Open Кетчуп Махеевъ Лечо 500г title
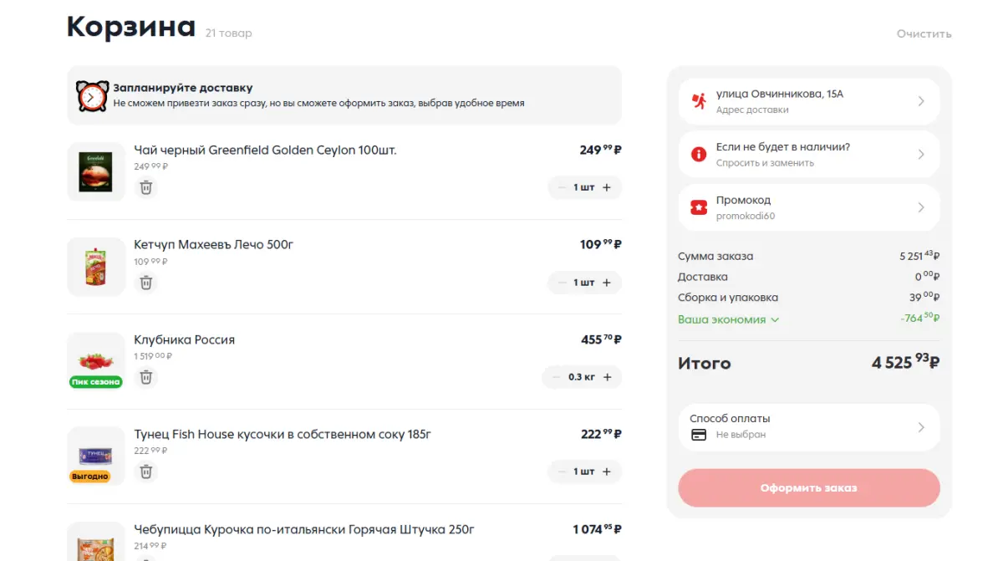Viewport: 1003px width, 561px height. 214,245
